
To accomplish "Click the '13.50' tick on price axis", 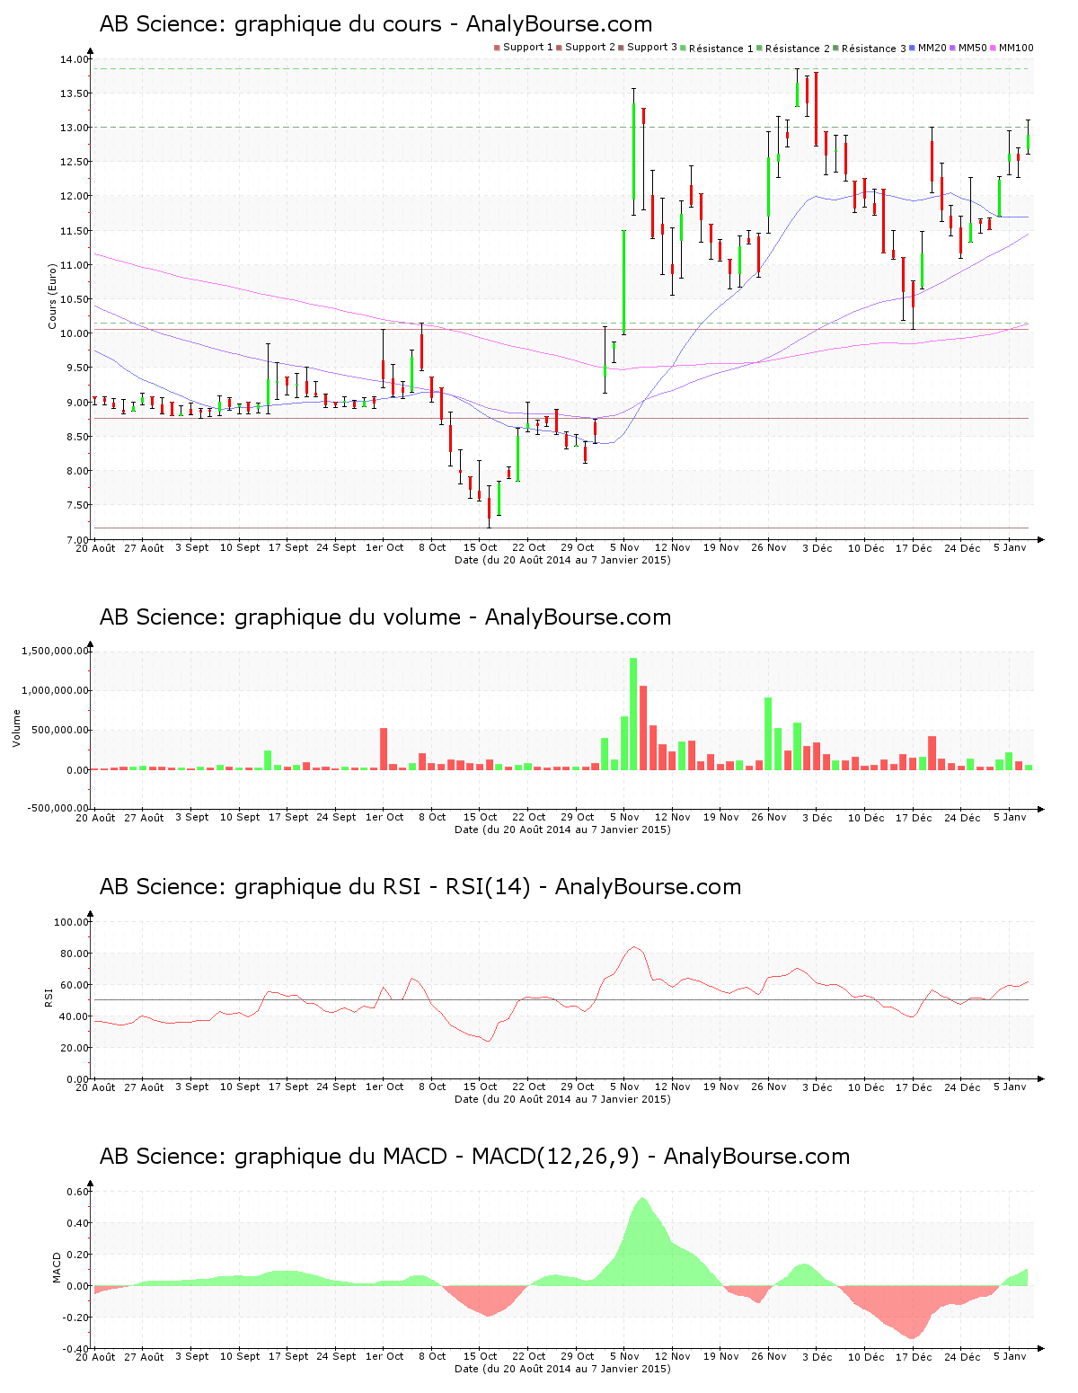I will tap(75, 93).
